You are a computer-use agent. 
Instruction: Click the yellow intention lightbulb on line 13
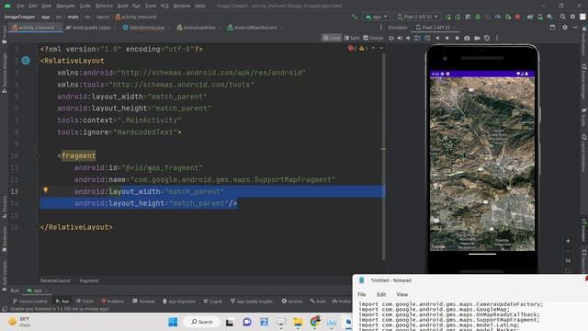pyautogui.click(x=46, y=190)
